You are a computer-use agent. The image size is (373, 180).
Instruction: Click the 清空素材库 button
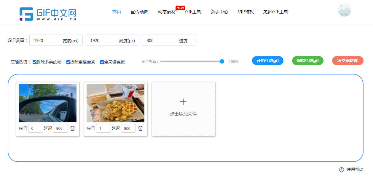coord(348,61)
